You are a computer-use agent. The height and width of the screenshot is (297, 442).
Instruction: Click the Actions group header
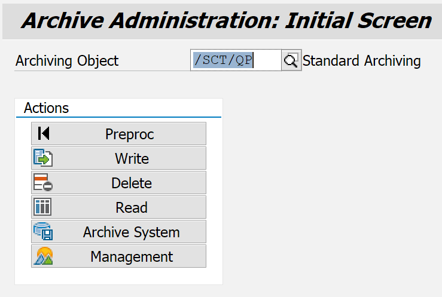(47, 108)
